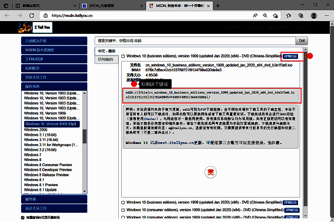Check Windows 10 business editions 1909 x86 checkbox
Screen dimensions: 334x222
(x=123, y=203)
